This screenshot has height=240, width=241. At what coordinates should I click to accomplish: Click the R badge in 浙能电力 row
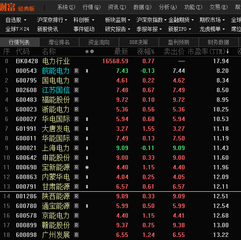(76, 109)
